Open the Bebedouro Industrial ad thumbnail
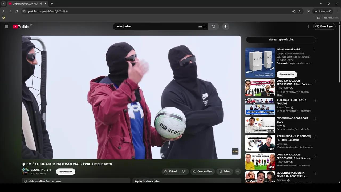Viewport: 341px width, 192px height. tap(260, 63)
